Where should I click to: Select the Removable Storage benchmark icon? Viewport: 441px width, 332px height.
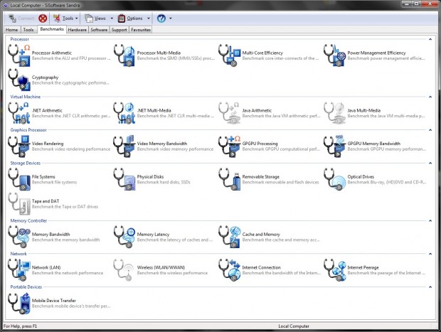click(x=230, y=179)
